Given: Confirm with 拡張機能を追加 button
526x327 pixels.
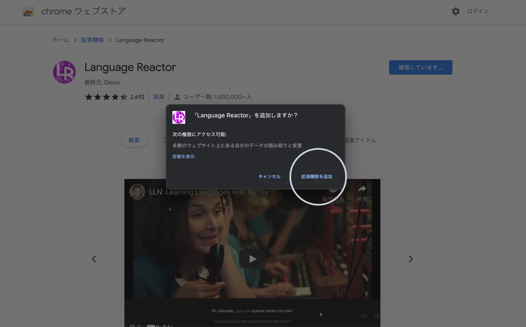Looking at the screenshot, I should point(317,176).
